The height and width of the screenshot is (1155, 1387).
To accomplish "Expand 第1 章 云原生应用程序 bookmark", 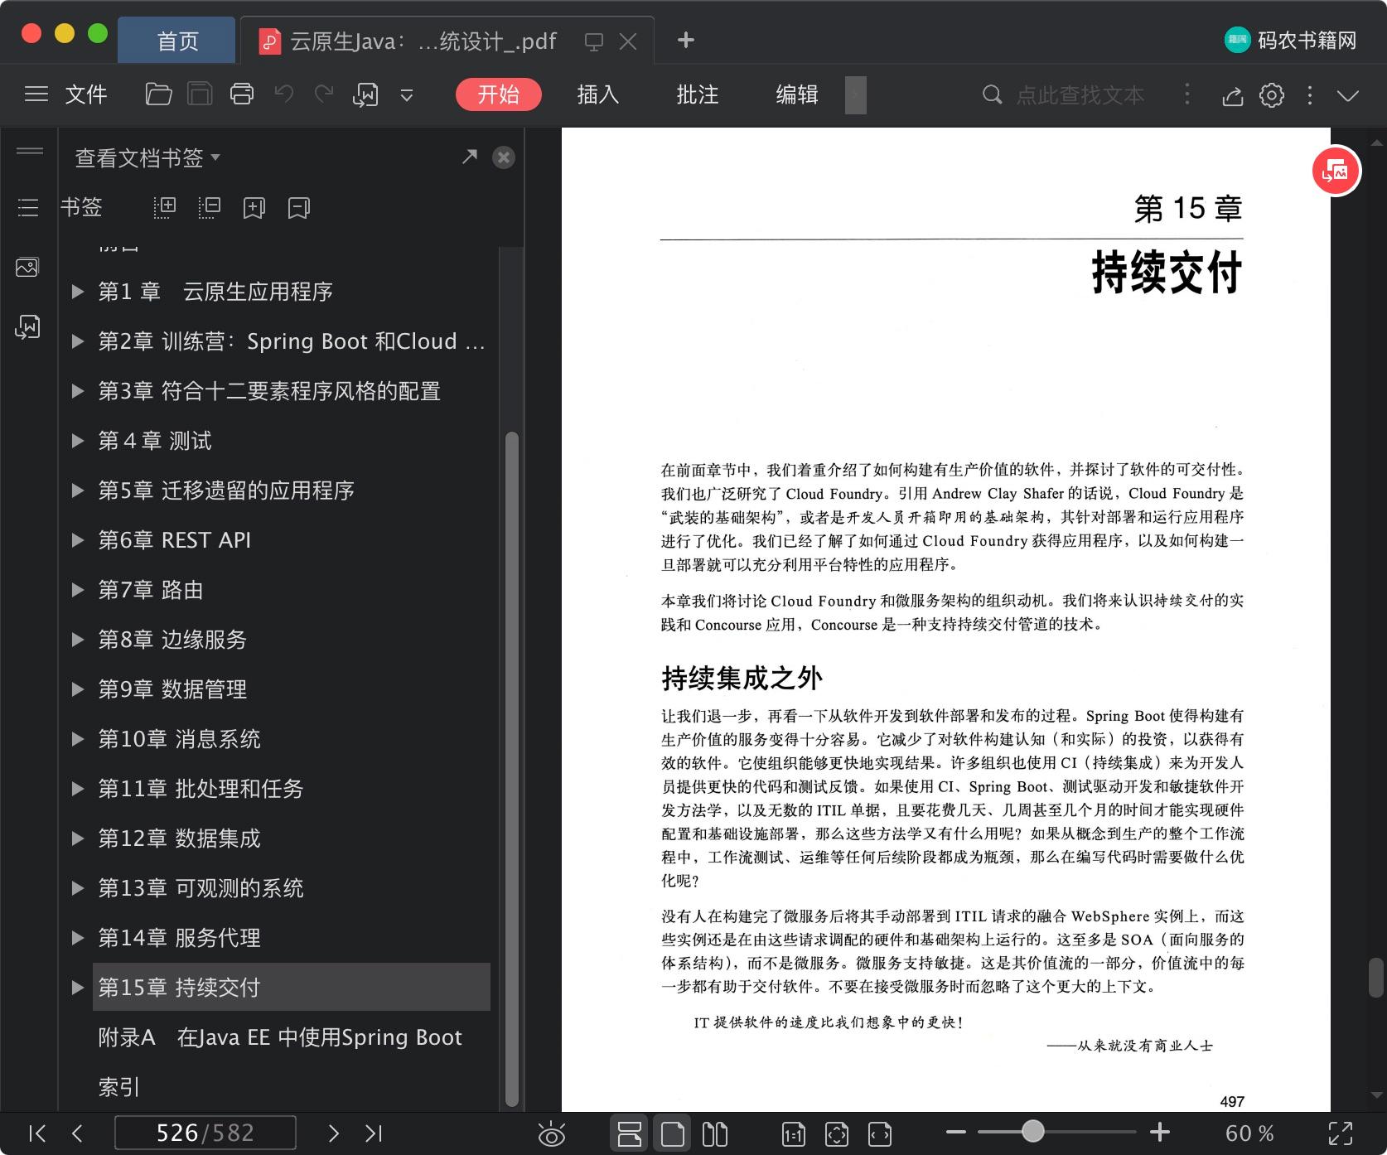I will pyautogui.click(x=78, y=292).
